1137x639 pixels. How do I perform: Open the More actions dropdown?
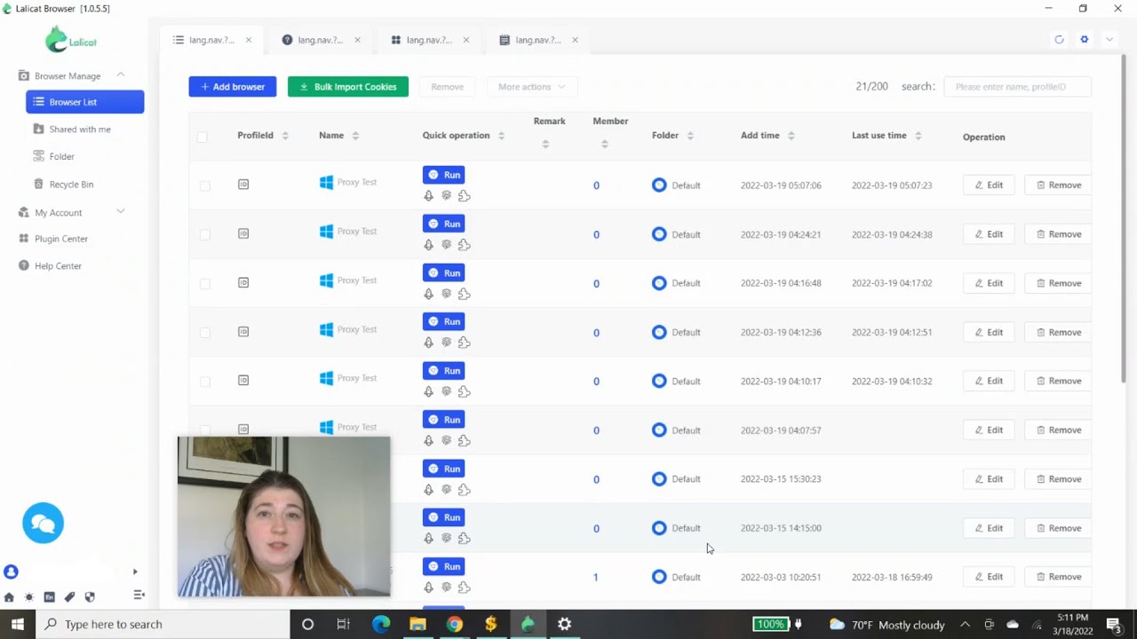(x=531, y=86)
